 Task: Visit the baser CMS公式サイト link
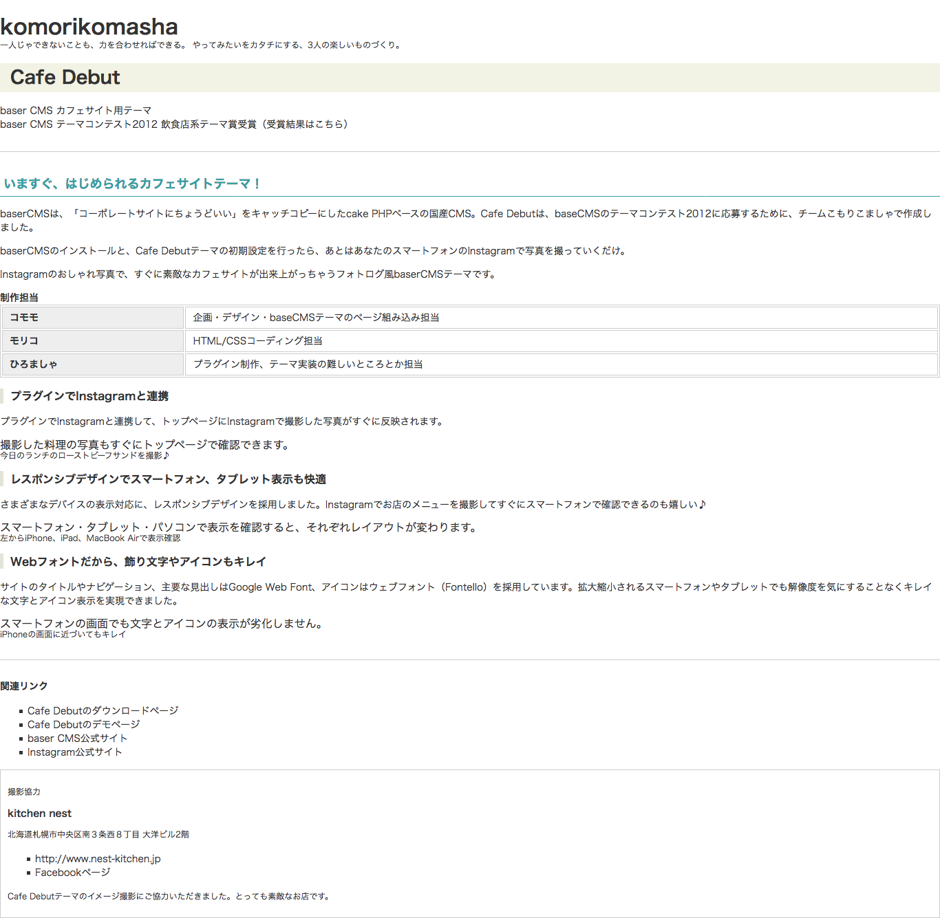tap(77, 739)
